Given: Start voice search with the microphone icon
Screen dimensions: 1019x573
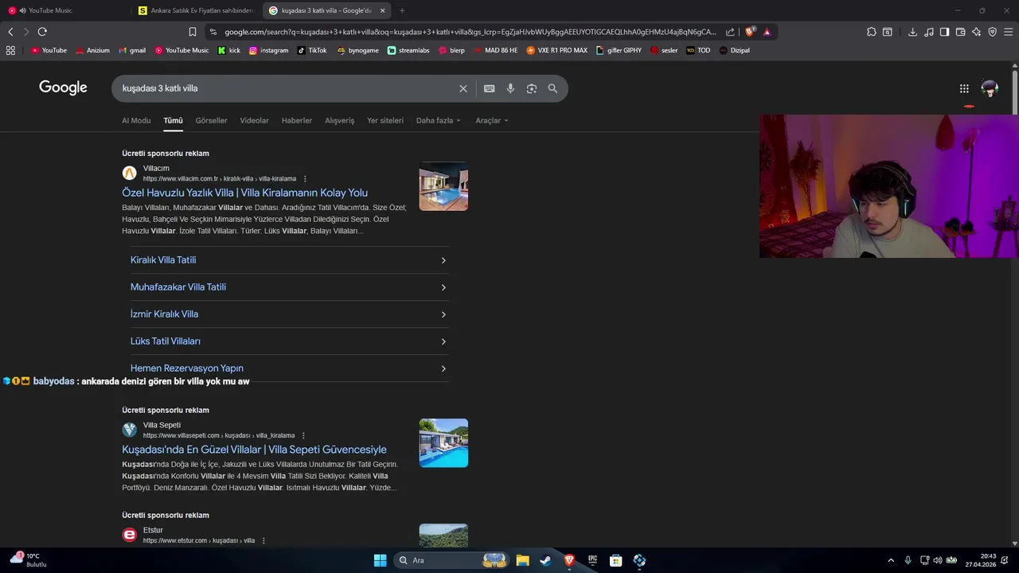Looking at the screenshot, I should (510, 88).
